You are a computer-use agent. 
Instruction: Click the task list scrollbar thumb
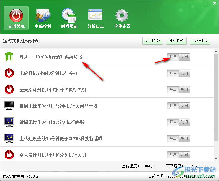pyautogui.click(x=216, y=97)
